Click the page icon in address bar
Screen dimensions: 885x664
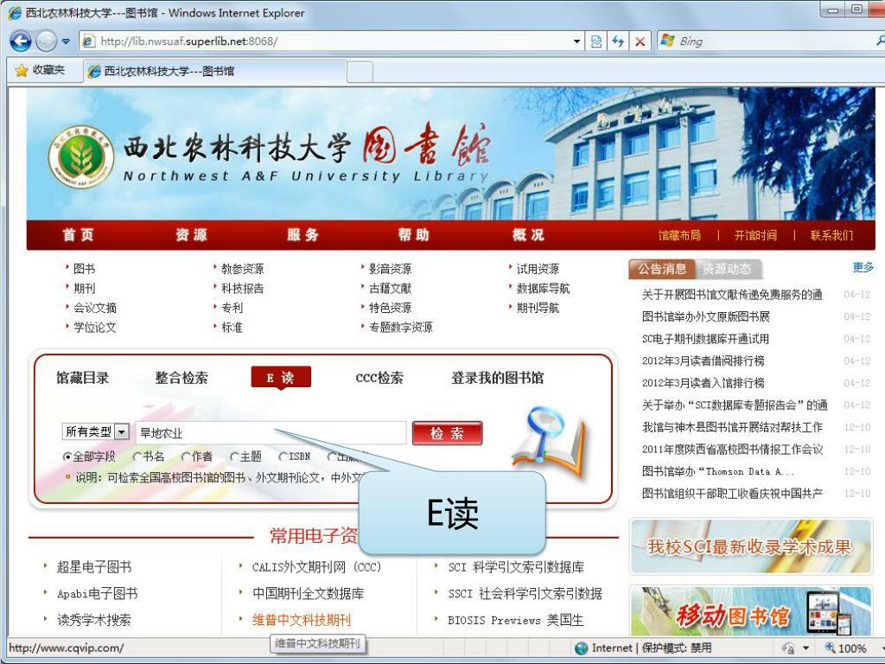(89, 41)
